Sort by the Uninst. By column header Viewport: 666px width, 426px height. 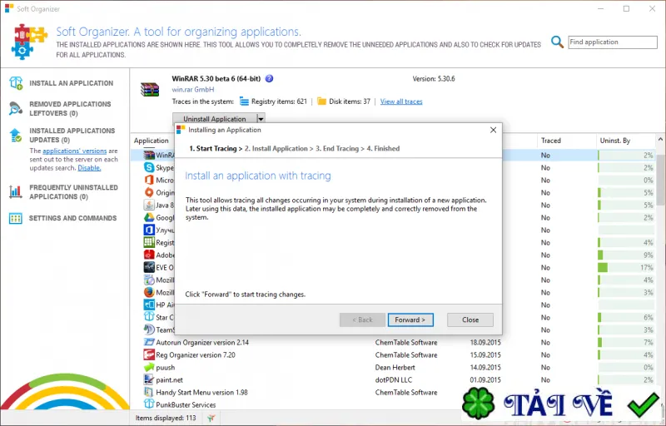615,141
